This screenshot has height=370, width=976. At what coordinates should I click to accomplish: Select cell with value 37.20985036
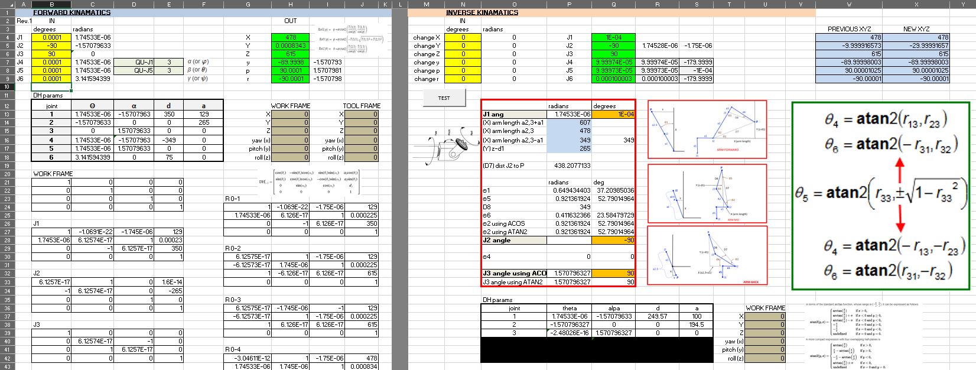click(614, 190)
